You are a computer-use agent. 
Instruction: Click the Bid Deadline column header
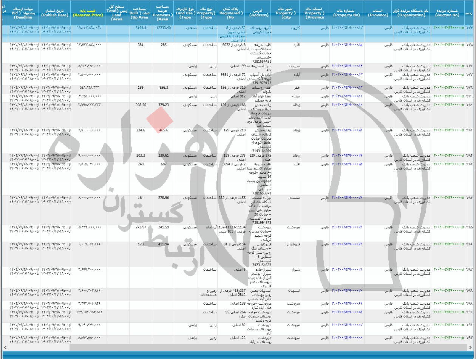(23, 12)
